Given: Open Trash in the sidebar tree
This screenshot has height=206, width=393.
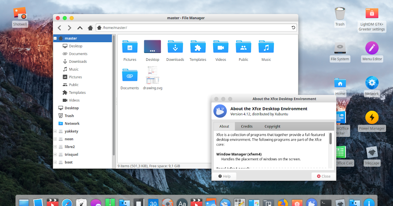Looking at the screenshot, I should tap(69, 116).
